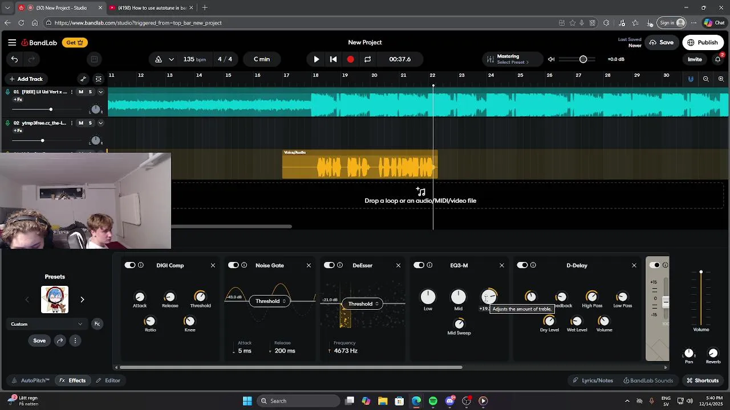Screen dimensions: 730x410
Task: Bypass the DeEsser effect toggle
Action: click(329, 265)
